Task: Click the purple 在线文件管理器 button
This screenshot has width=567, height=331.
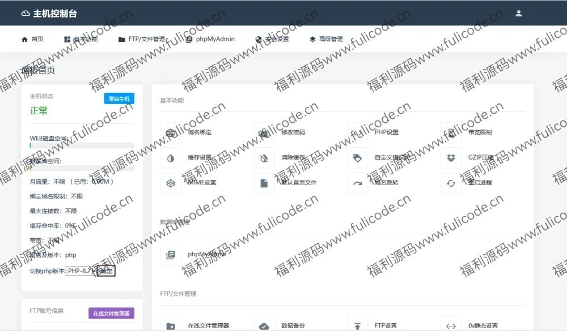Action: pos(111,313)
